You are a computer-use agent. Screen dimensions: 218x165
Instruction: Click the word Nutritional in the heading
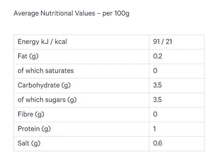pos(57,13)
